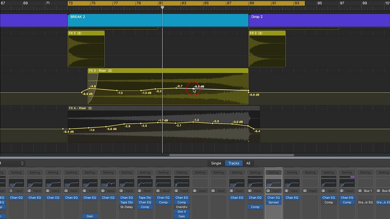Toggle the Gain plugin below Dist II
The height and width of the screenshot is (219, 390).
click(x=182, y=216)
